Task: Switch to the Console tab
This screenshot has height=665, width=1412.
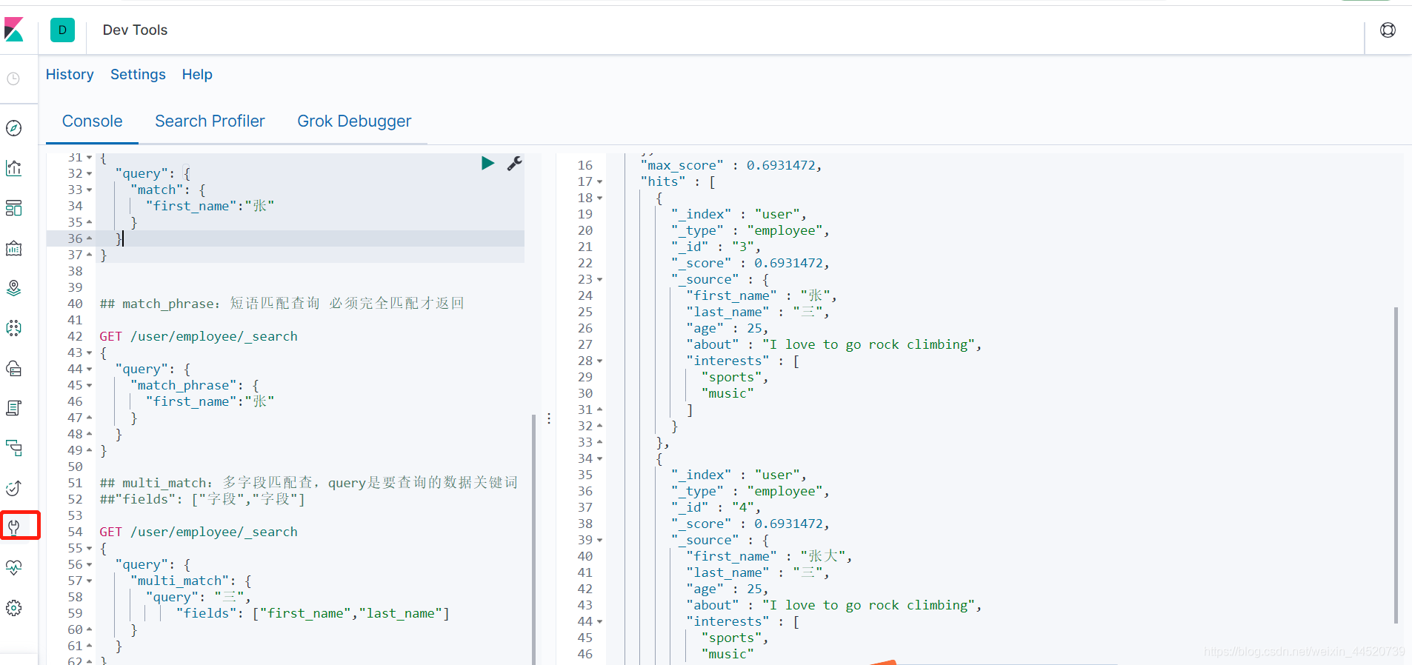Action: click(92, 121)
